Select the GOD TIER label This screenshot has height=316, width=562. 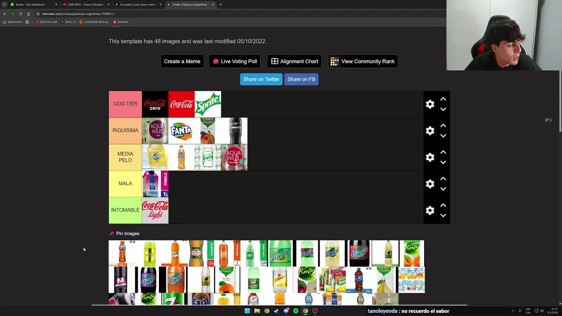[125, 104]
